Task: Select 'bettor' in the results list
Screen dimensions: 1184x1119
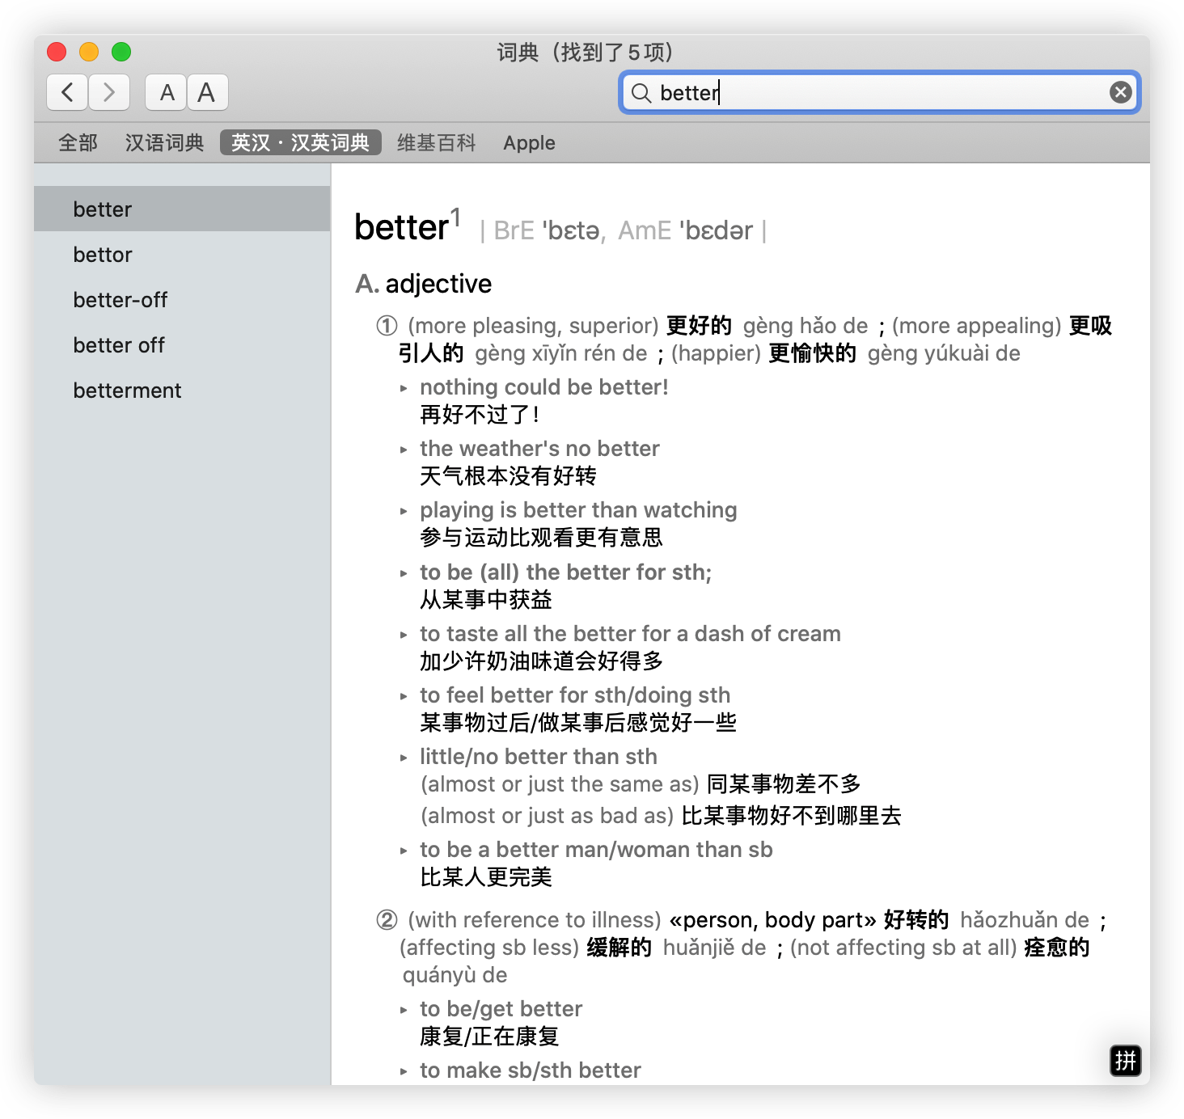Action: 103,255
